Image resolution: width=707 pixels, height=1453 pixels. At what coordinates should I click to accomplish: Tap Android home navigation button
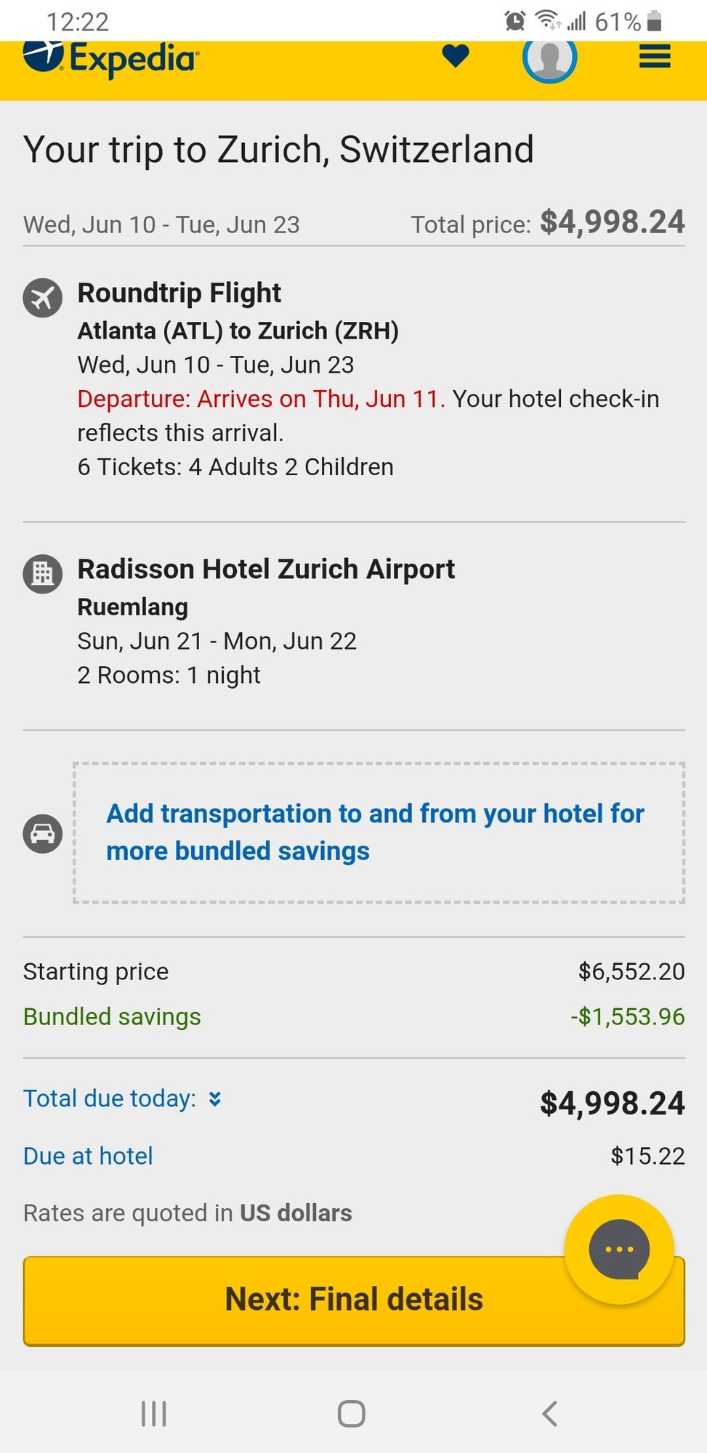[x=352, y=1413]
